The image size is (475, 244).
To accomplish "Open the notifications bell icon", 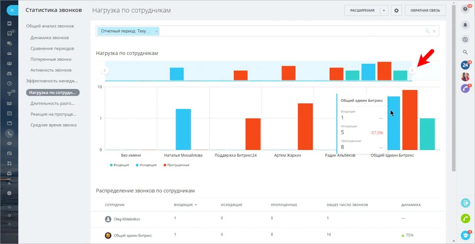I will pos(465,25).
